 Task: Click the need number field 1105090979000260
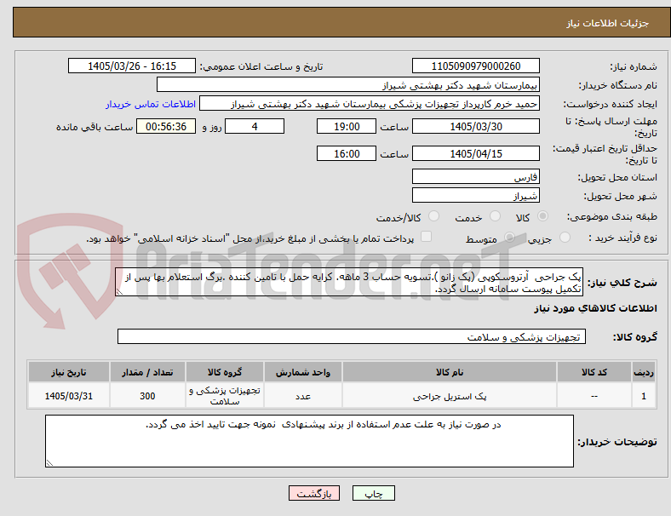(x=476, y=66)
